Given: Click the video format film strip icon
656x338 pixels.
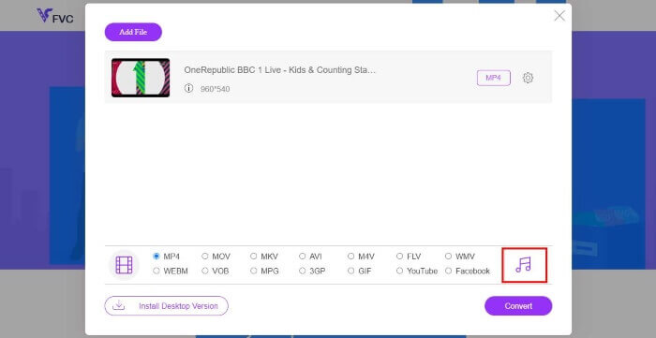Looking at the screenshot, I should pos(124,265).
